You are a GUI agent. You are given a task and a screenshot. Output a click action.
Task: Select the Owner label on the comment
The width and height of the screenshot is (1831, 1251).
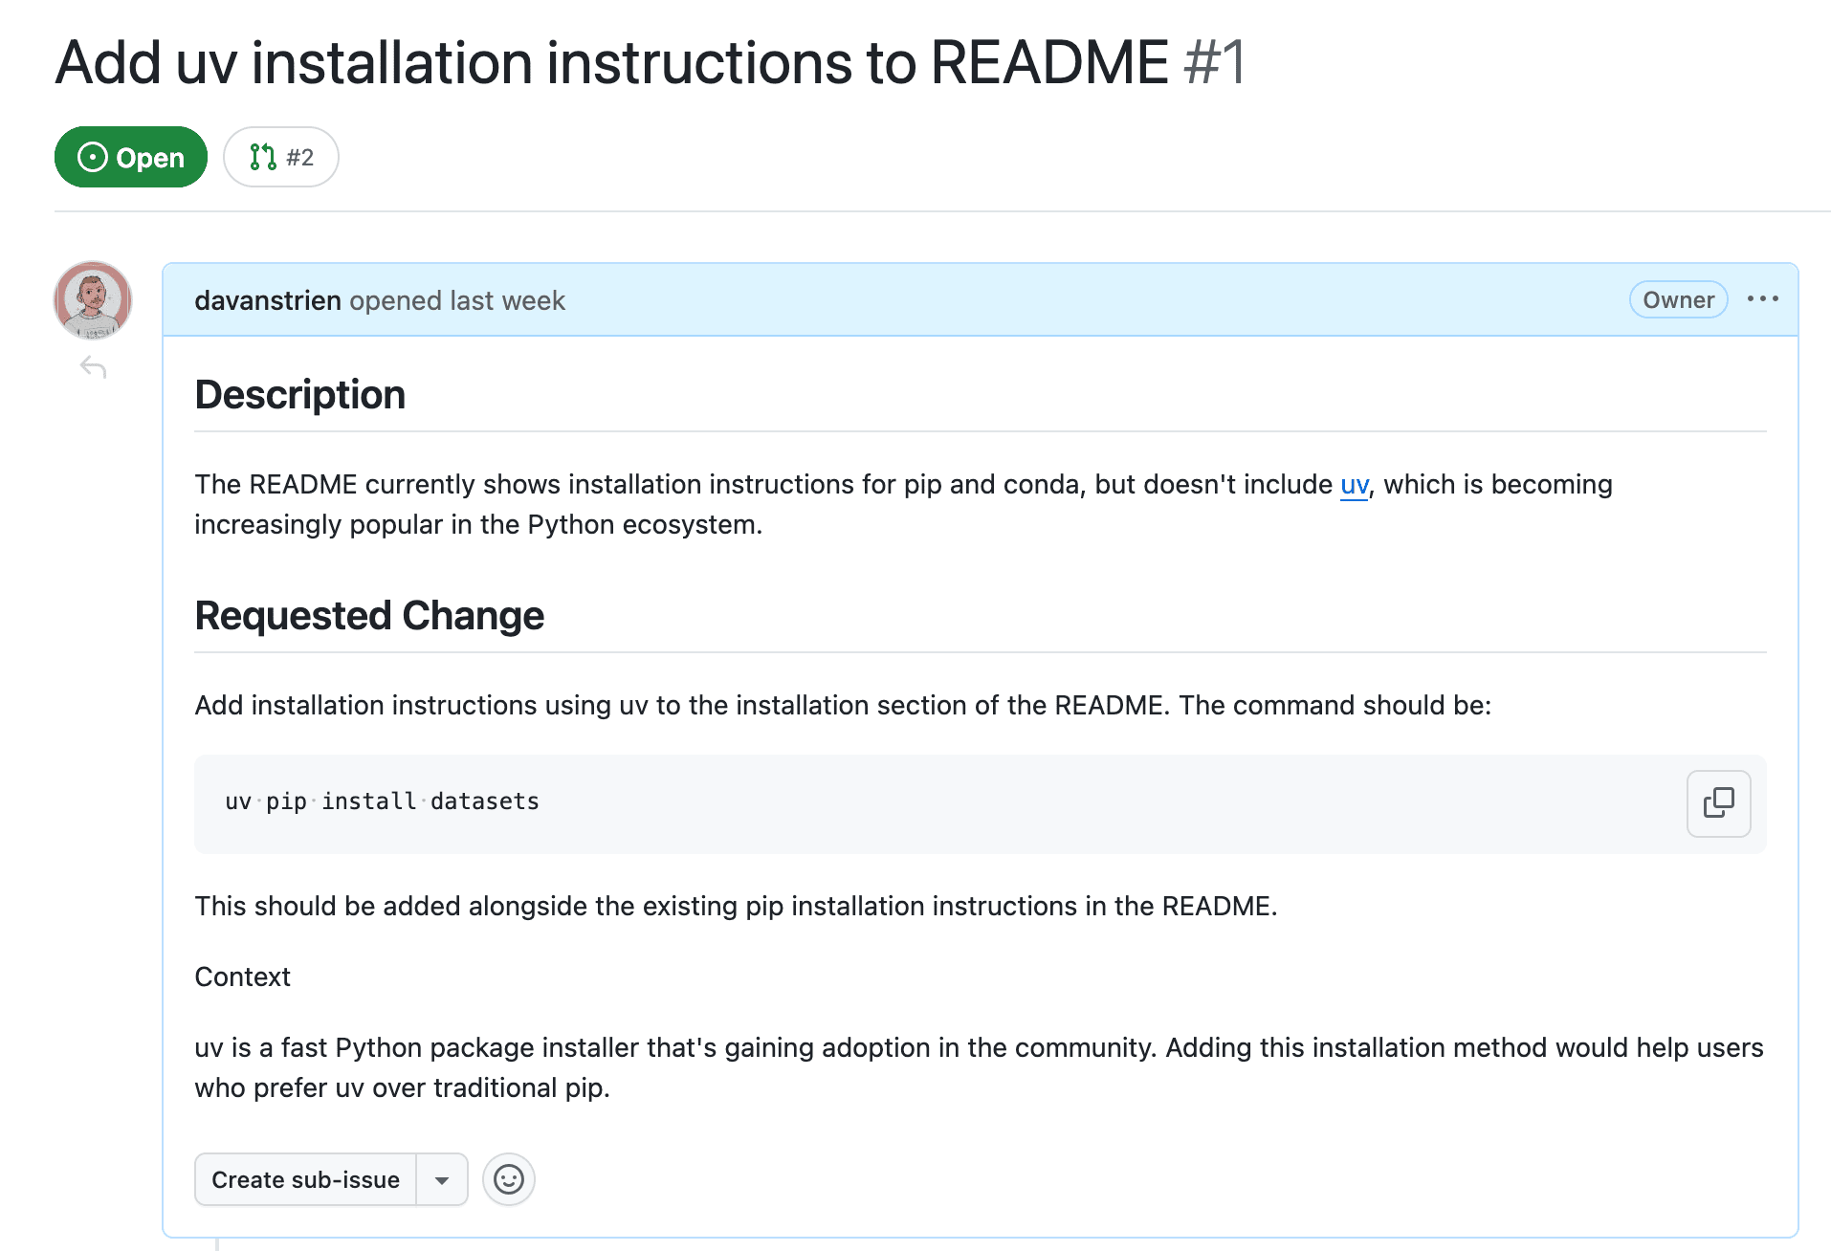(x=1678, y=299)
